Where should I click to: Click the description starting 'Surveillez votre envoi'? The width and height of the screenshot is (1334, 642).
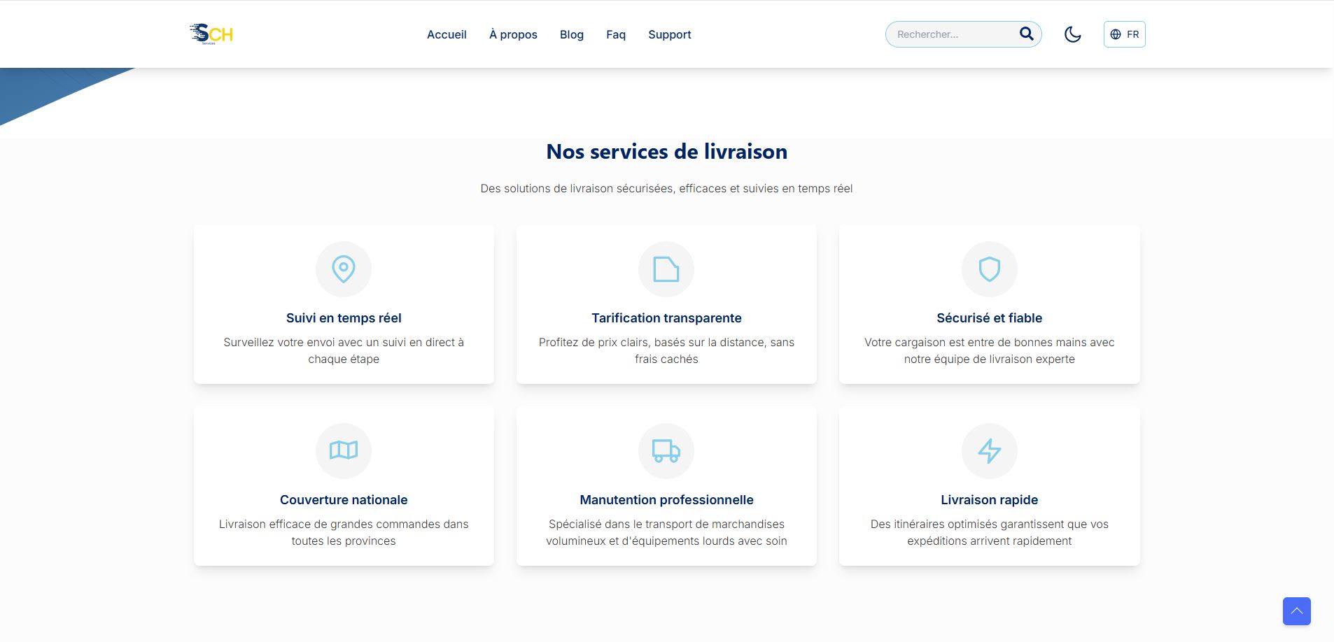(x=344, y=350)
